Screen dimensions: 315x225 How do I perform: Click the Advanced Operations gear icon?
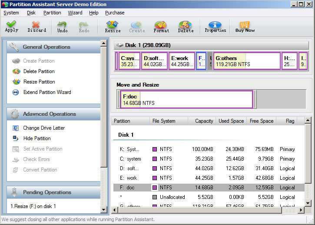(14, 114)
